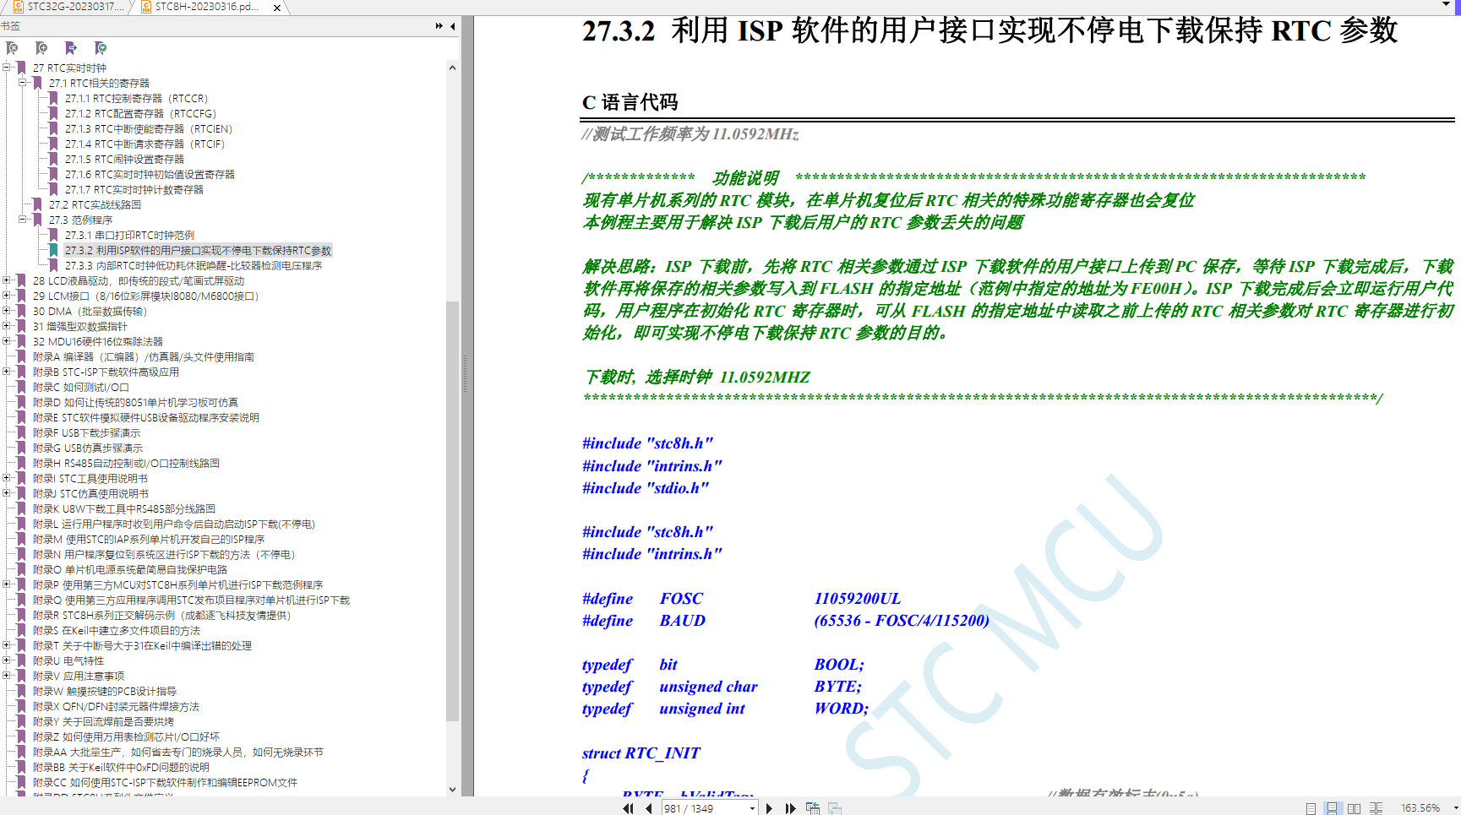Viewport: 1461px width, 815px height.
Task: Expand the bookmarks panel with double-arrow icon
Action: click(439, 26)
